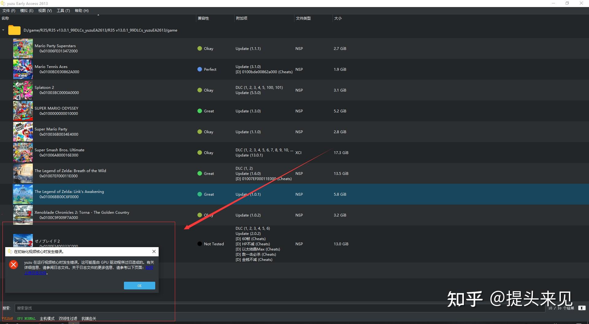The height and width of the screenshot is (324, 589).
Task: Click the Update (1.0.2) add-on for Torna
Action: [248, 215]
